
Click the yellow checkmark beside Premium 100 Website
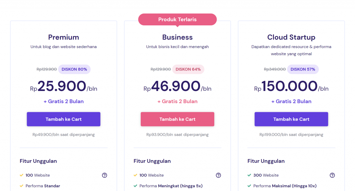pos(21,175)
